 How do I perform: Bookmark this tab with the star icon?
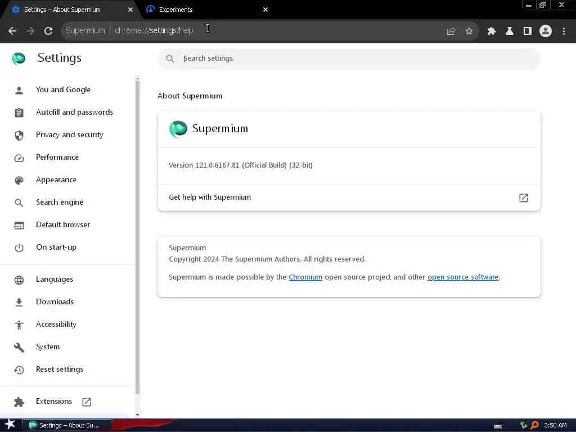(469, 31)
